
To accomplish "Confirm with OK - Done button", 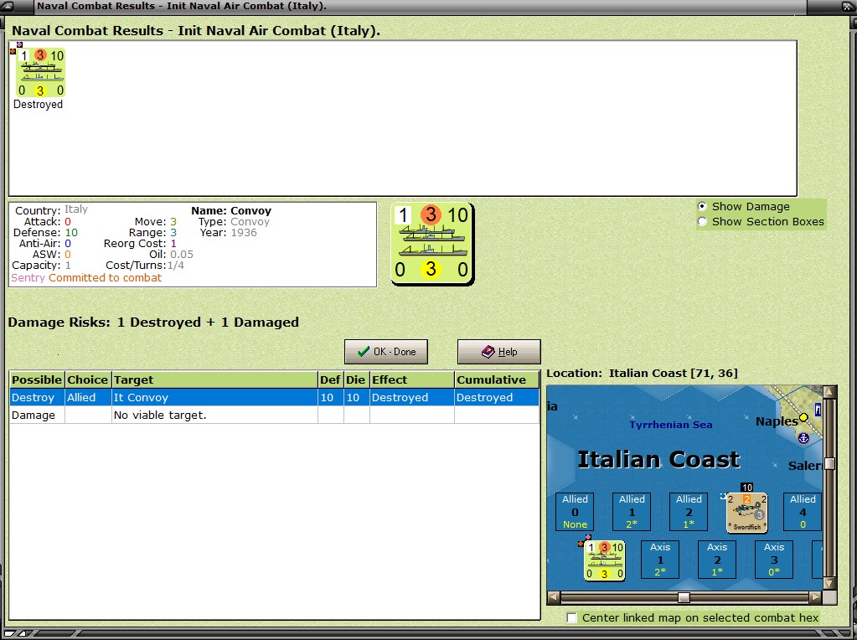I will pyautogui.click(x=386, y=352).
